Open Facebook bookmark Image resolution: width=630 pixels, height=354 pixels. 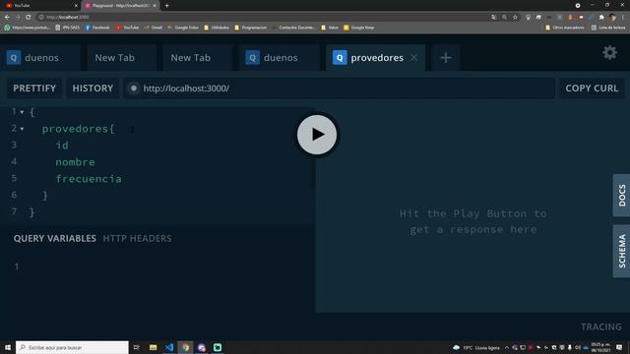[97, 28]
